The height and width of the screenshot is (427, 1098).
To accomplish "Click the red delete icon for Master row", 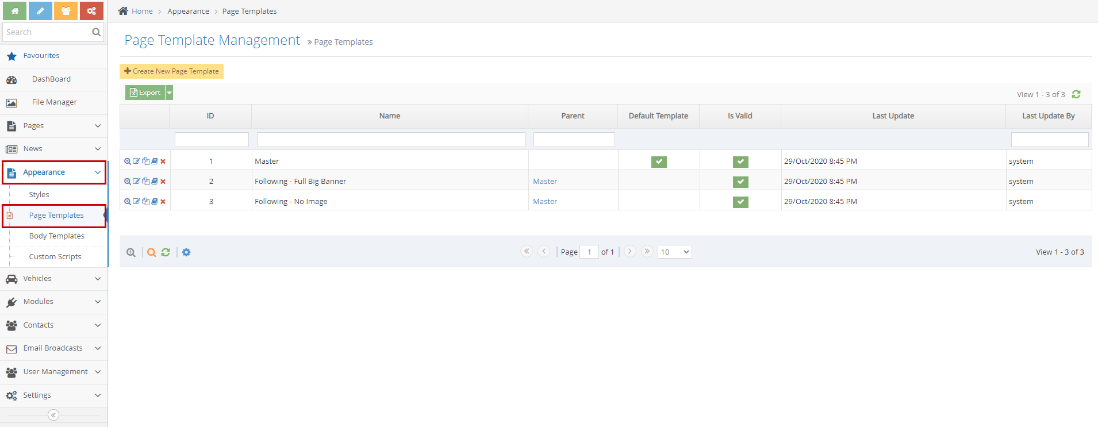I will 163,161.
